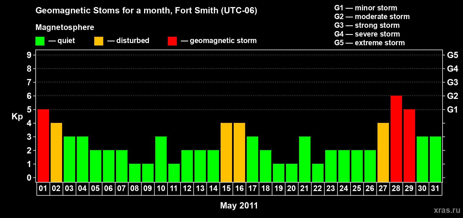This screenshot has width=463, height=218.
Task: Click the date label 20
Action: [x=291, y=189]
